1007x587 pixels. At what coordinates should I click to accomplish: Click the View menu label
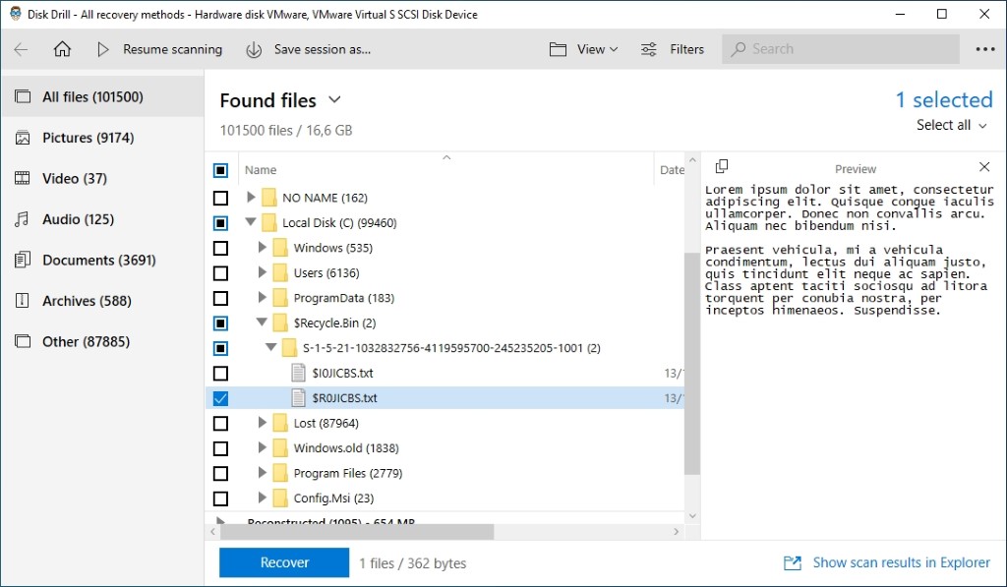(x=591, y=49)
